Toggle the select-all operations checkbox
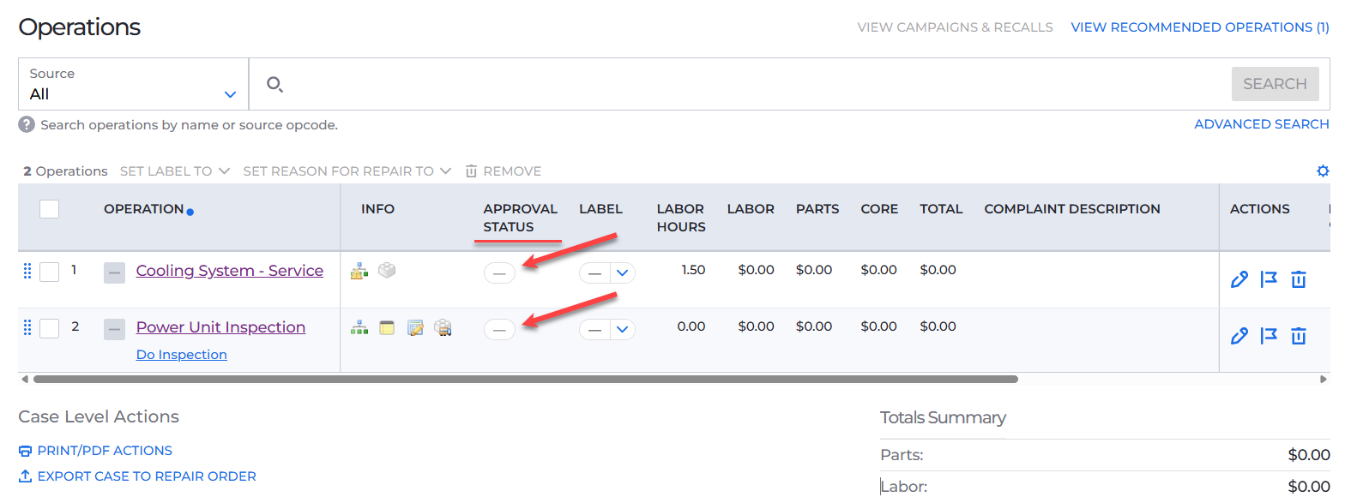Screen dimensions: 1351x503 (x=50, y=209)
